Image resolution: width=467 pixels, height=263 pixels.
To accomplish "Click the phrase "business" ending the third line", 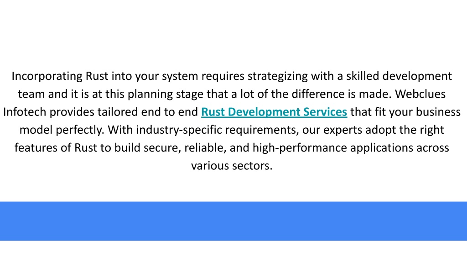I will point(438,112).
